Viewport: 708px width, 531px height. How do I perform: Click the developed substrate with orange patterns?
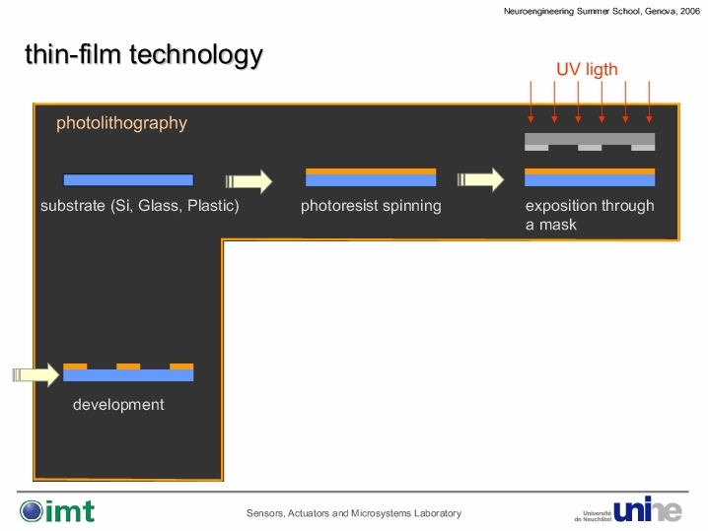click(x=128, y=372)
